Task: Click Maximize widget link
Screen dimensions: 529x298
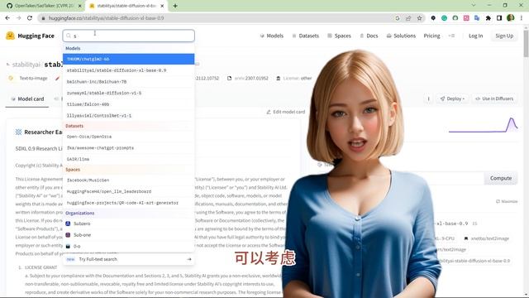Action: pos(507,201)
